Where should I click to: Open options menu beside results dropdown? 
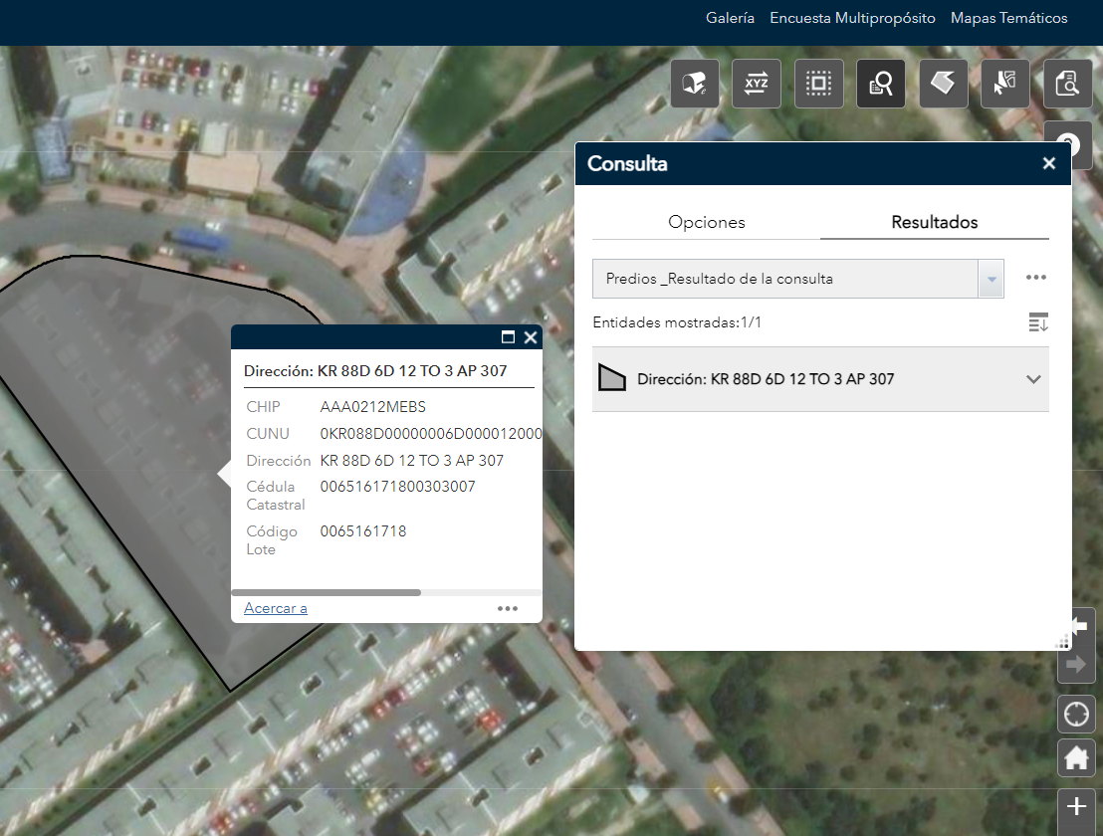click(x=1035, y=279)
